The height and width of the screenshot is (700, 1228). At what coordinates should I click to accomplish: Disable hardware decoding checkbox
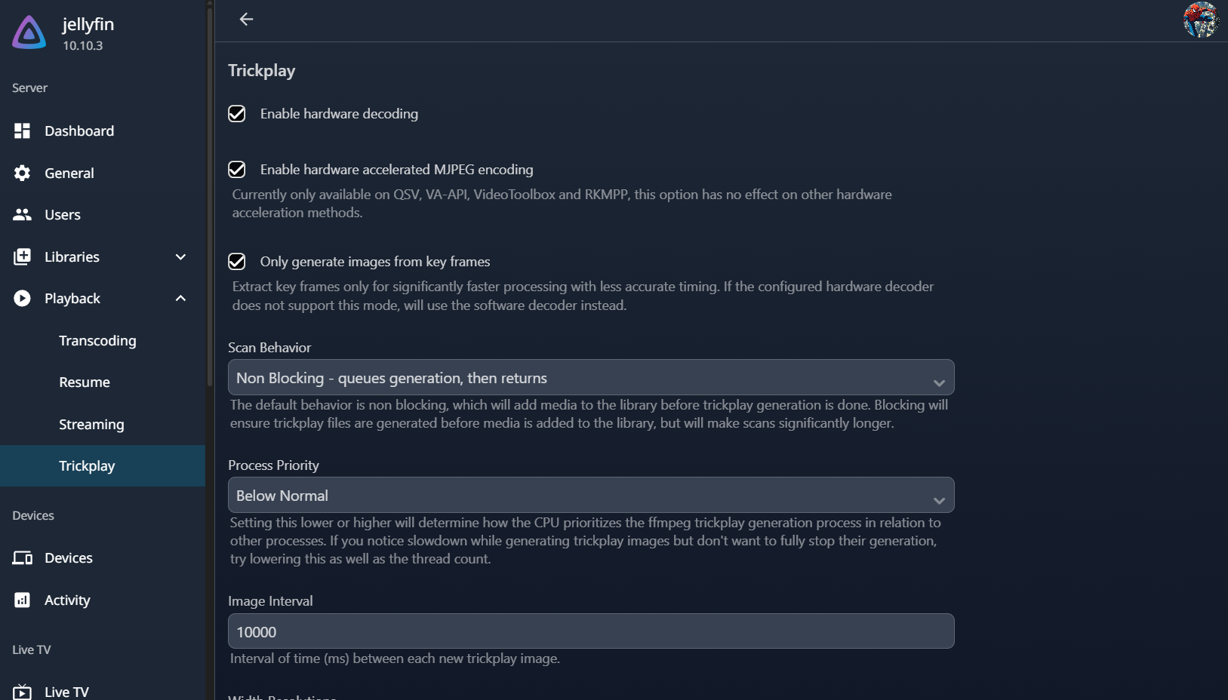point(237,114)
